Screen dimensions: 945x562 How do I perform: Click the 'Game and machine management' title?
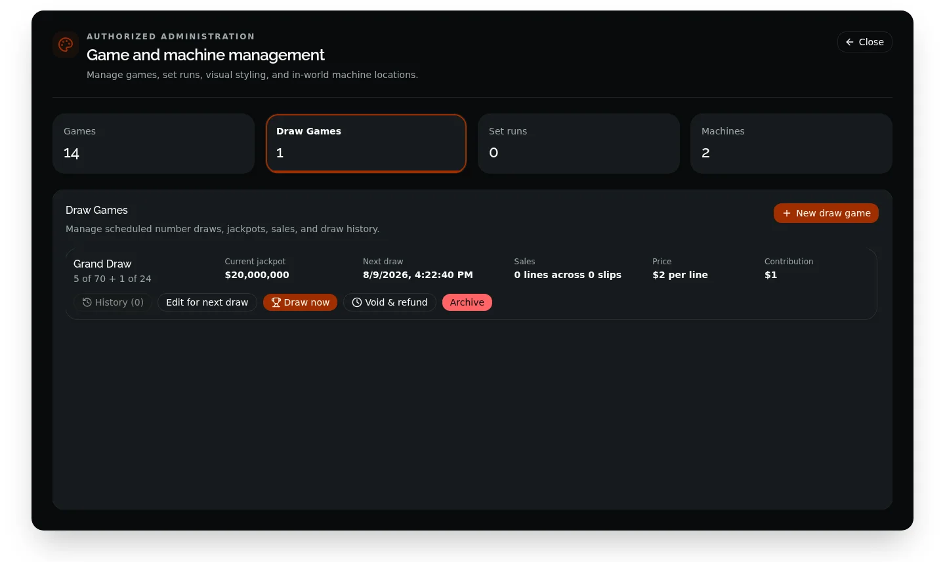tap(205, 54)
